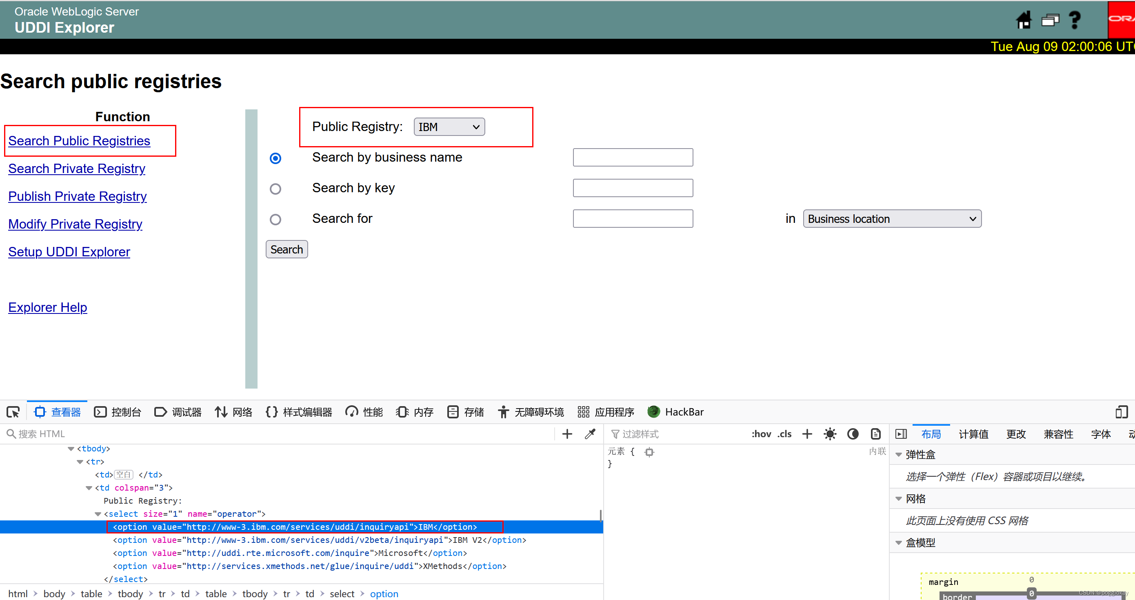Image resolution: width=1135 pixels, height=600 pixels.
Task: Open Search Public Registries link
Action: click(x=79, y=141)
